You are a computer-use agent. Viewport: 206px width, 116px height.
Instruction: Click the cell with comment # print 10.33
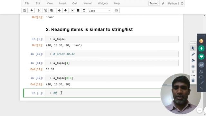tap(112, 54)
